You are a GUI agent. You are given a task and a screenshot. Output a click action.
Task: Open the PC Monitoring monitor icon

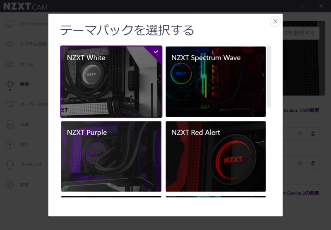tap(10, 24)
